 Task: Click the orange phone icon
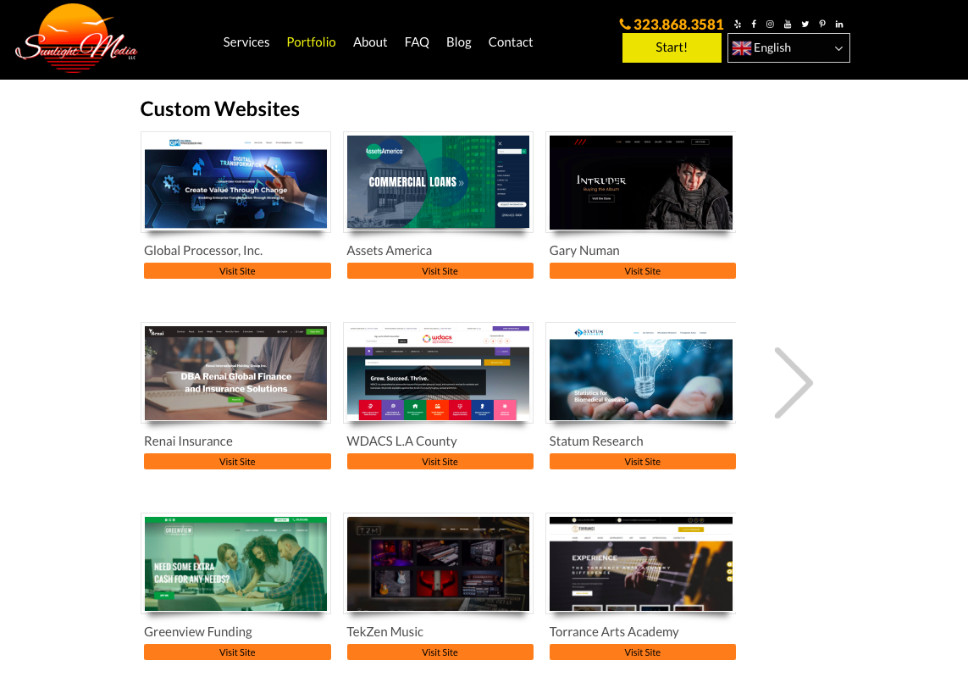[625, 24]
